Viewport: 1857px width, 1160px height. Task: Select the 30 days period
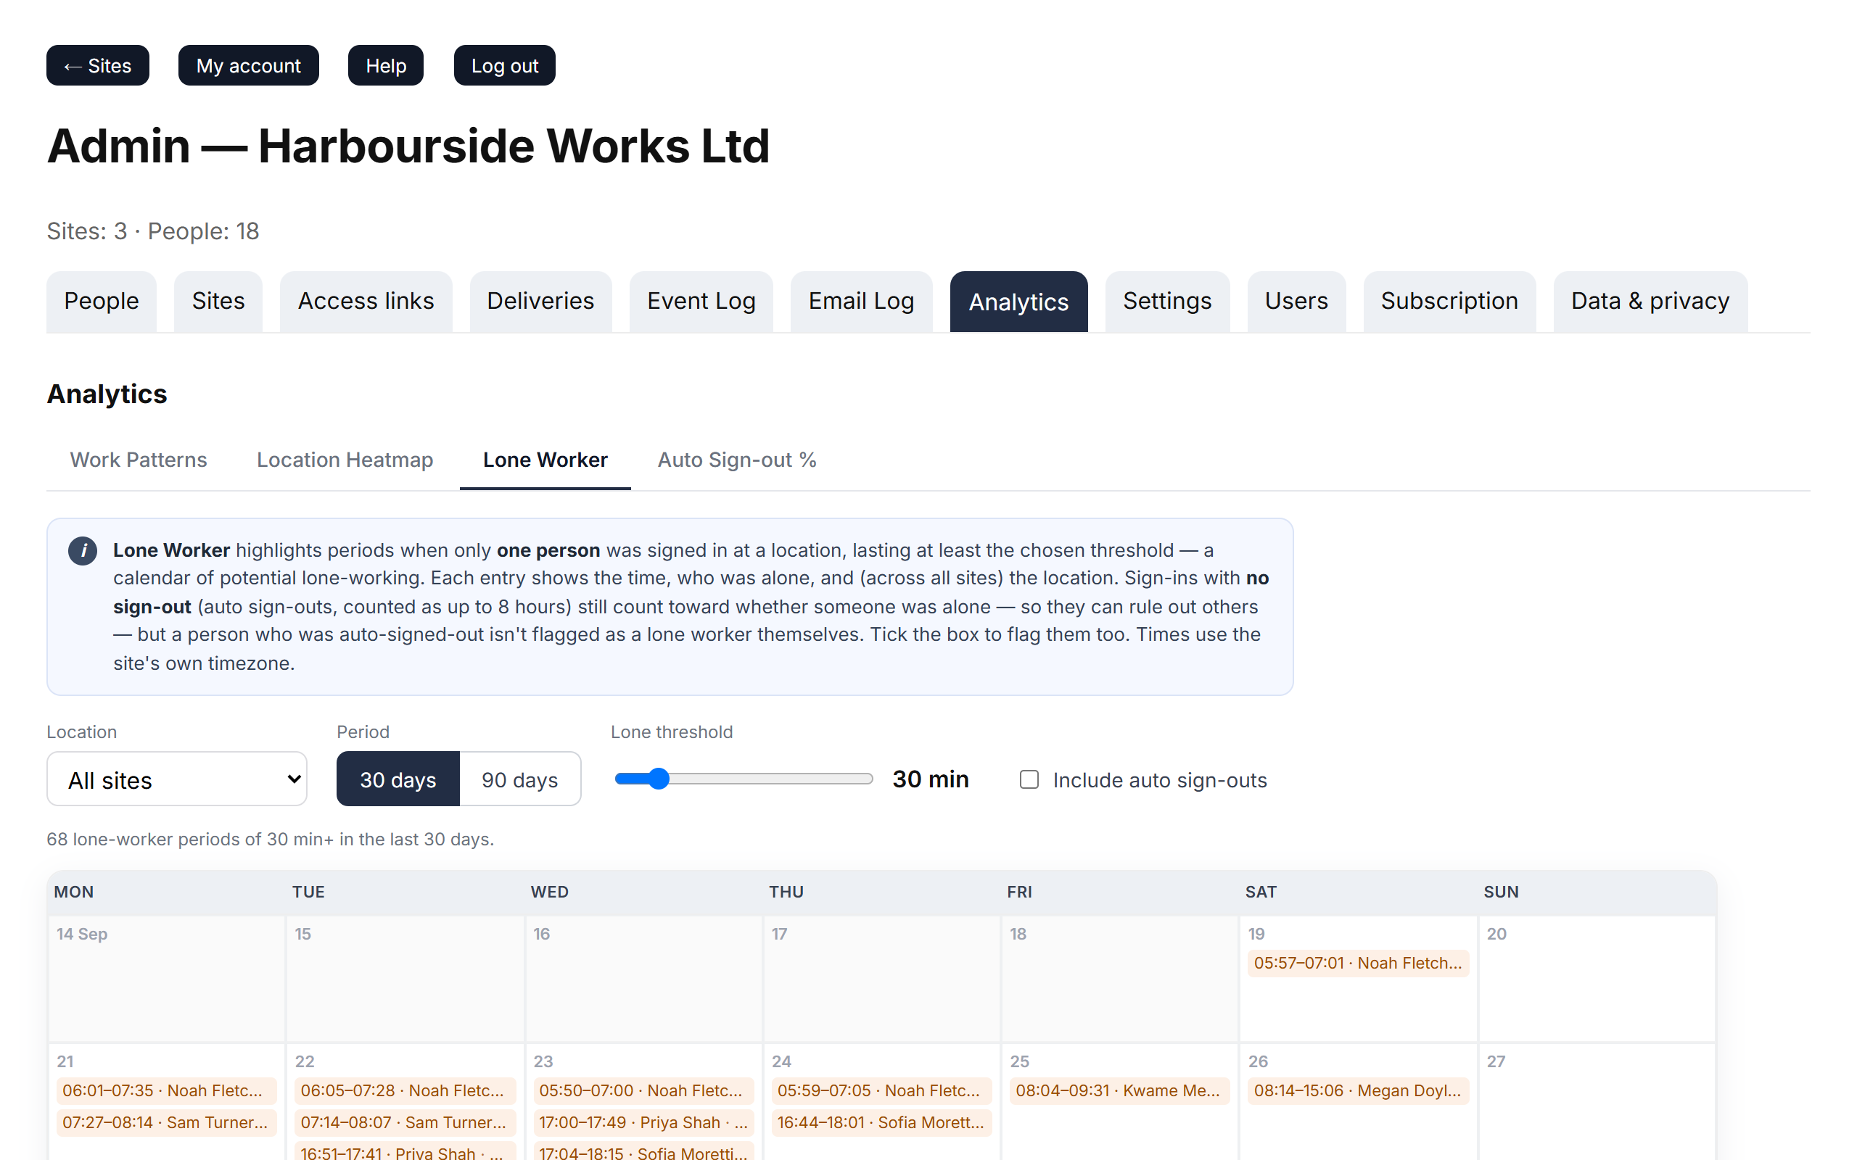coord(398,779)
